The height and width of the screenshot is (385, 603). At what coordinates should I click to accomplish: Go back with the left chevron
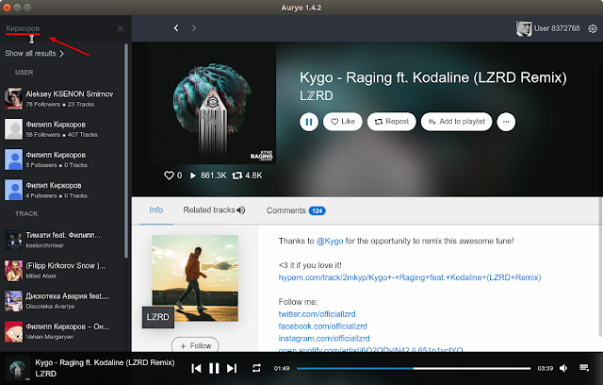point(176,28)
